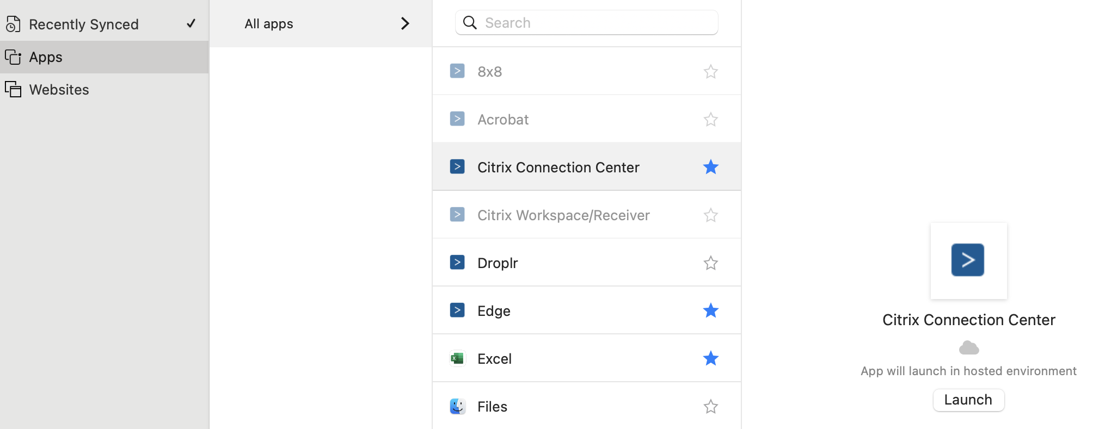Image resolution: width=1099 pixels, height=429 pixels.
Task: Select the Excel list row
Action: point(586,358)
